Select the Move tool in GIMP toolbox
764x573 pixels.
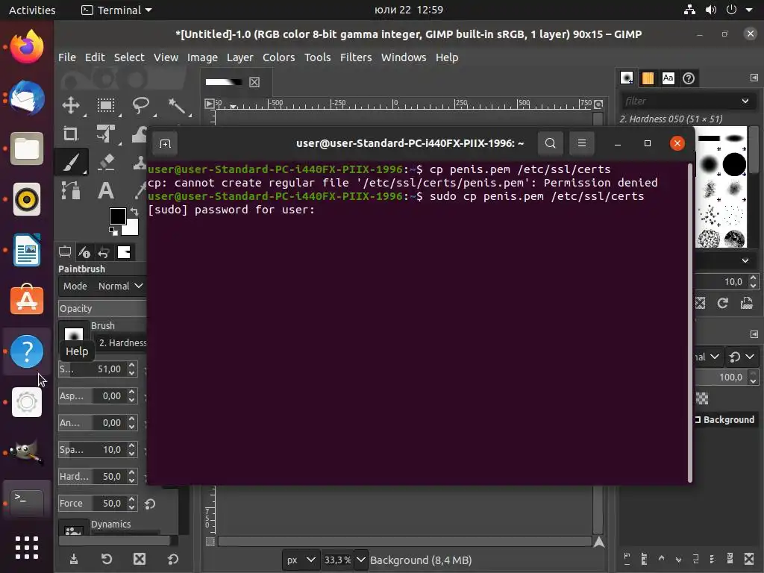coord(71,105)
